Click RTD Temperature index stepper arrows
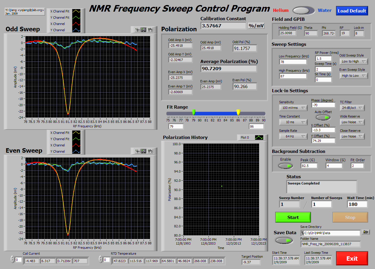375x269 pixels. 100,259
